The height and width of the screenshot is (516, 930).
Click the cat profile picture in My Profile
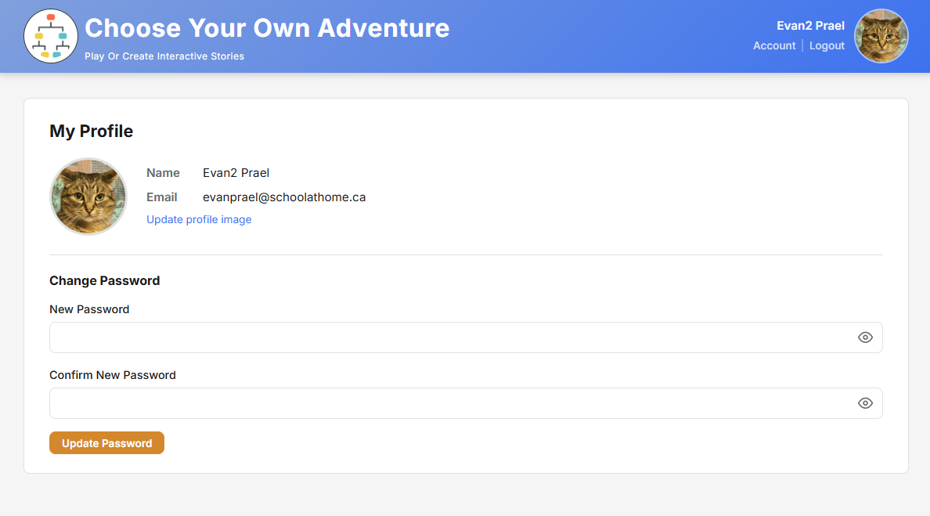point(88,196)
